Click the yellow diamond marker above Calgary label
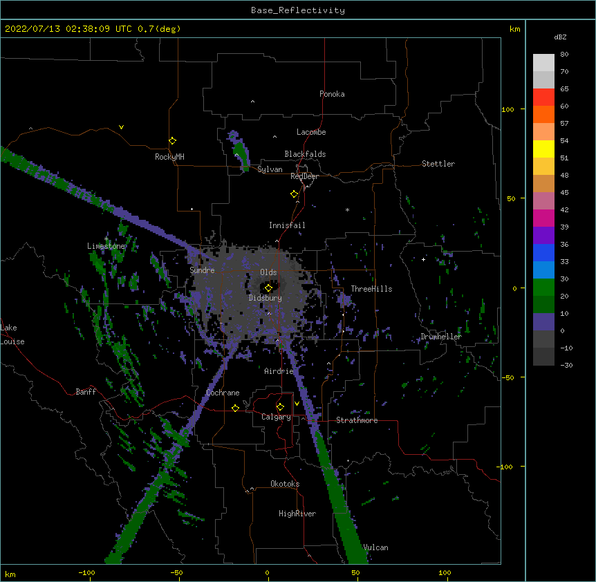 280,407
